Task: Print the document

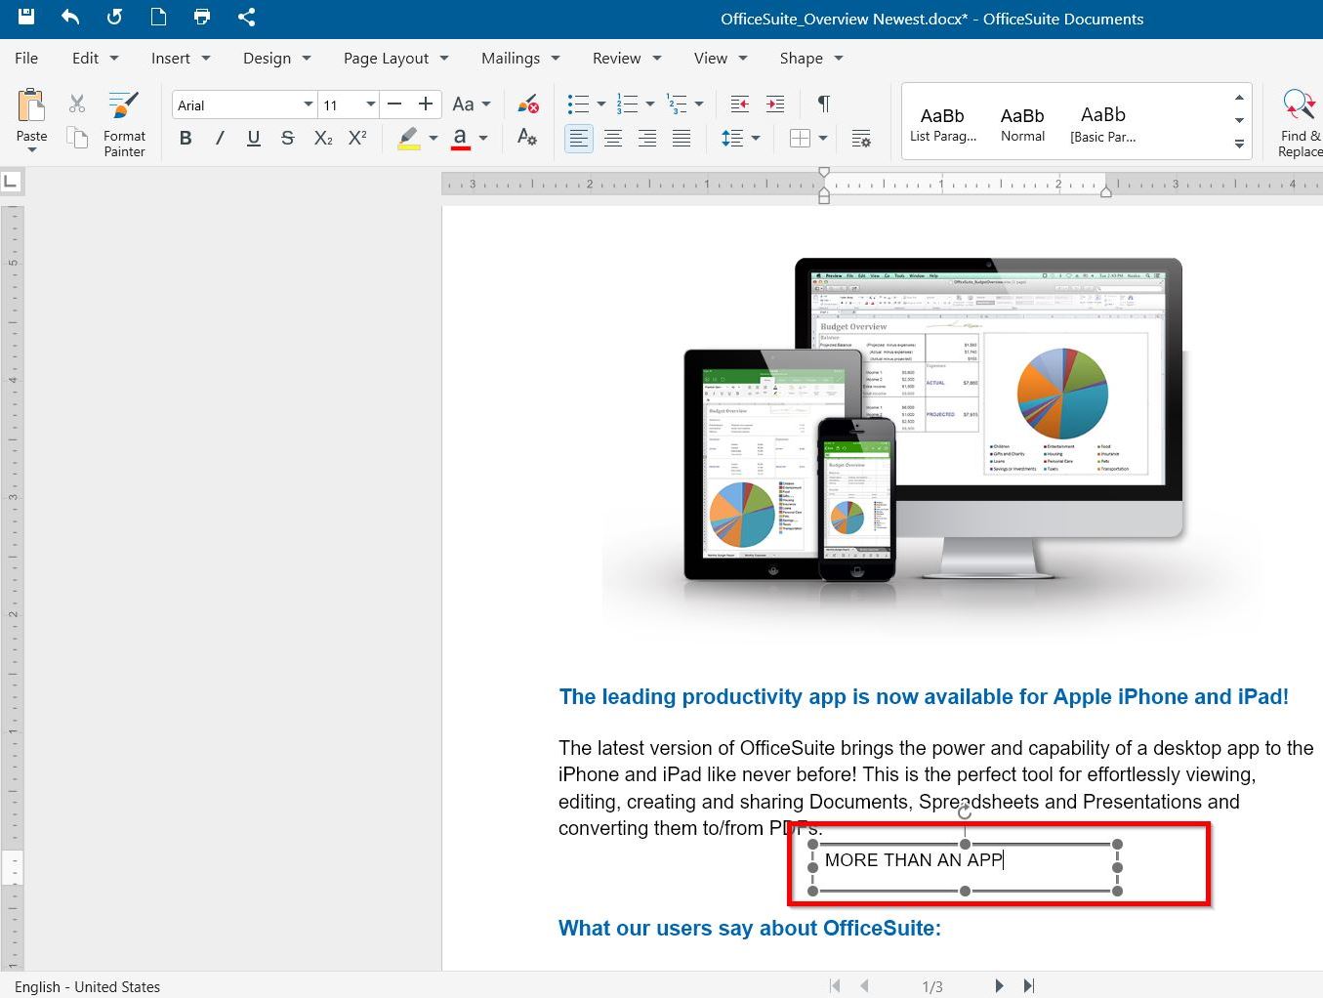Action: [x=202, y=17]
